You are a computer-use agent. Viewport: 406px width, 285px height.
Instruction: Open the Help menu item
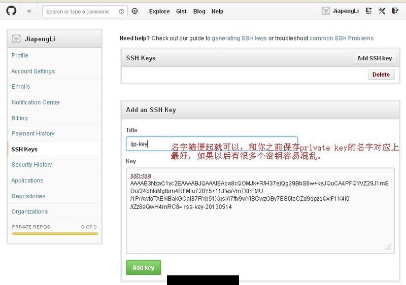[217, 11]
